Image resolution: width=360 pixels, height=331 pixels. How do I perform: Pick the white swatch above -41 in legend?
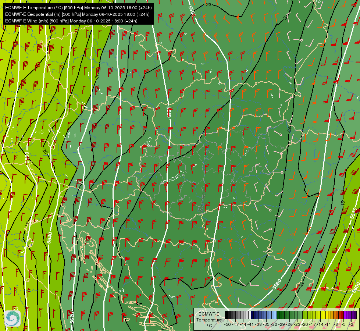250,315
